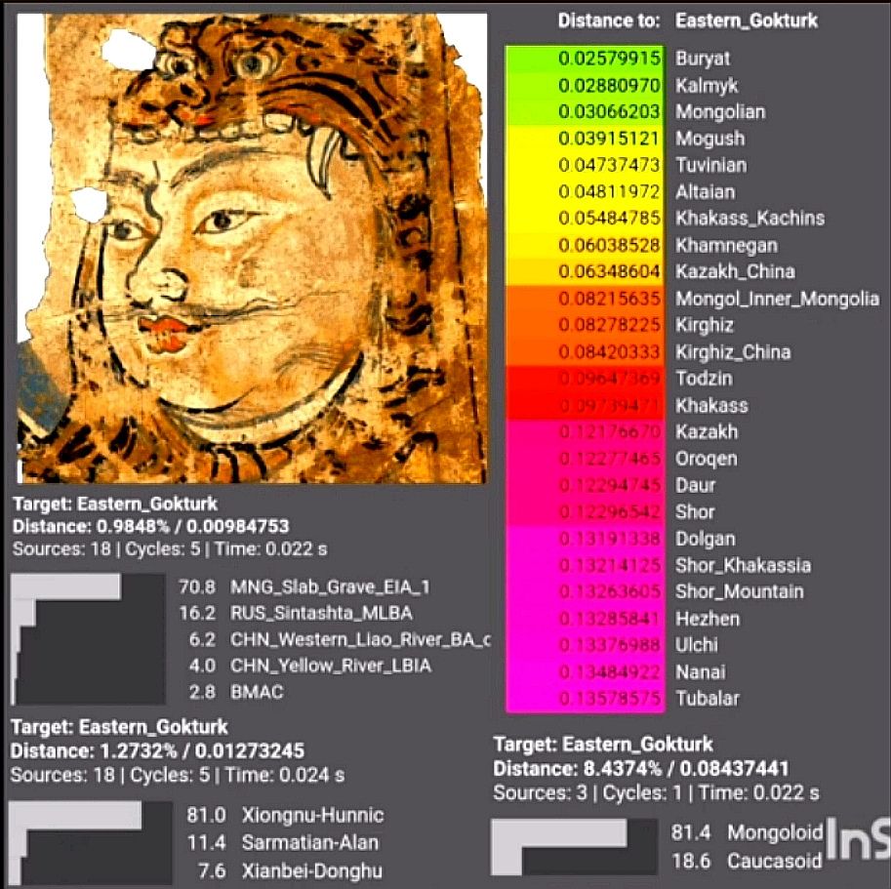The height and width of the screenshot is (889, 891).
Task: Select the Mongol_Inner_Mongolia label
Action: click(x=777, y=299)
